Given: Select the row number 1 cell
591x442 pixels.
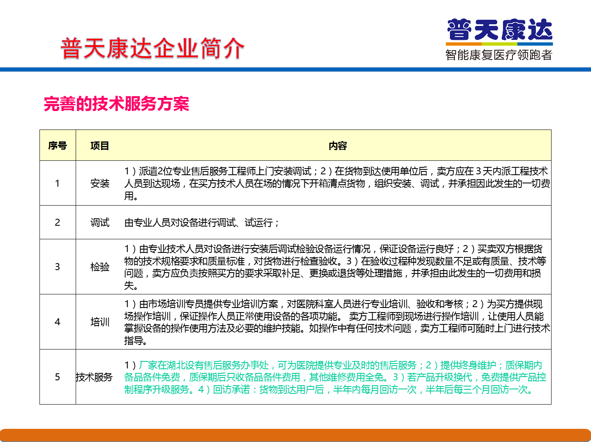Looking at the screenshot, I should point(58,183).
